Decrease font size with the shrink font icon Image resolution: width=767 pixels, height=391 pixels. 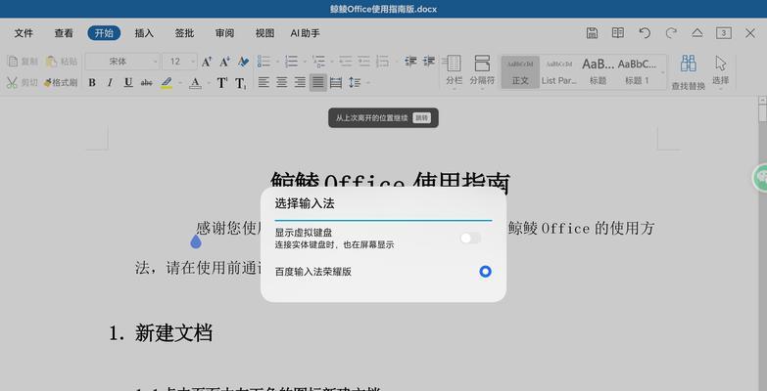pyautogui.click(x=224, y=62)
